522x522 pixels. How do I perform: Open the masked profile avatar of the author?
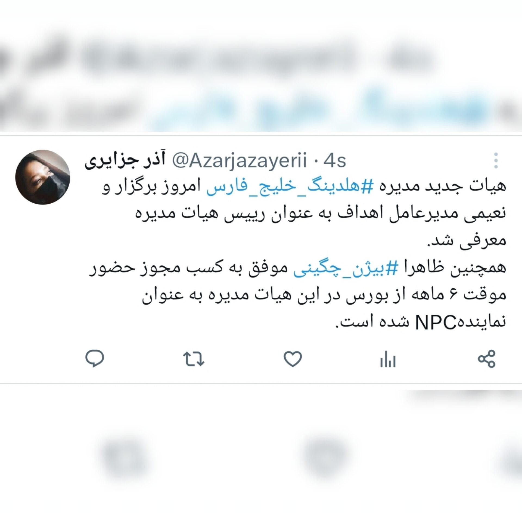(43, 177)
